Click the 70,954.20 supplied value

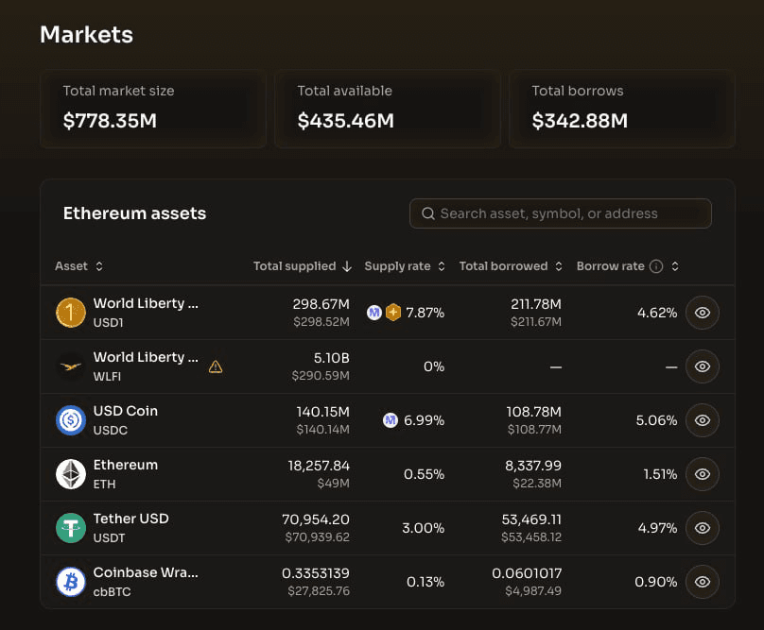point(316,519)
